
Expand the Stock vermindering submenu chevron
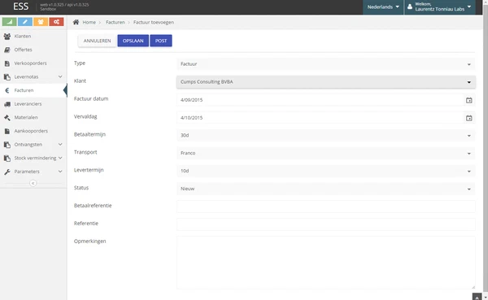click(60, 158)
